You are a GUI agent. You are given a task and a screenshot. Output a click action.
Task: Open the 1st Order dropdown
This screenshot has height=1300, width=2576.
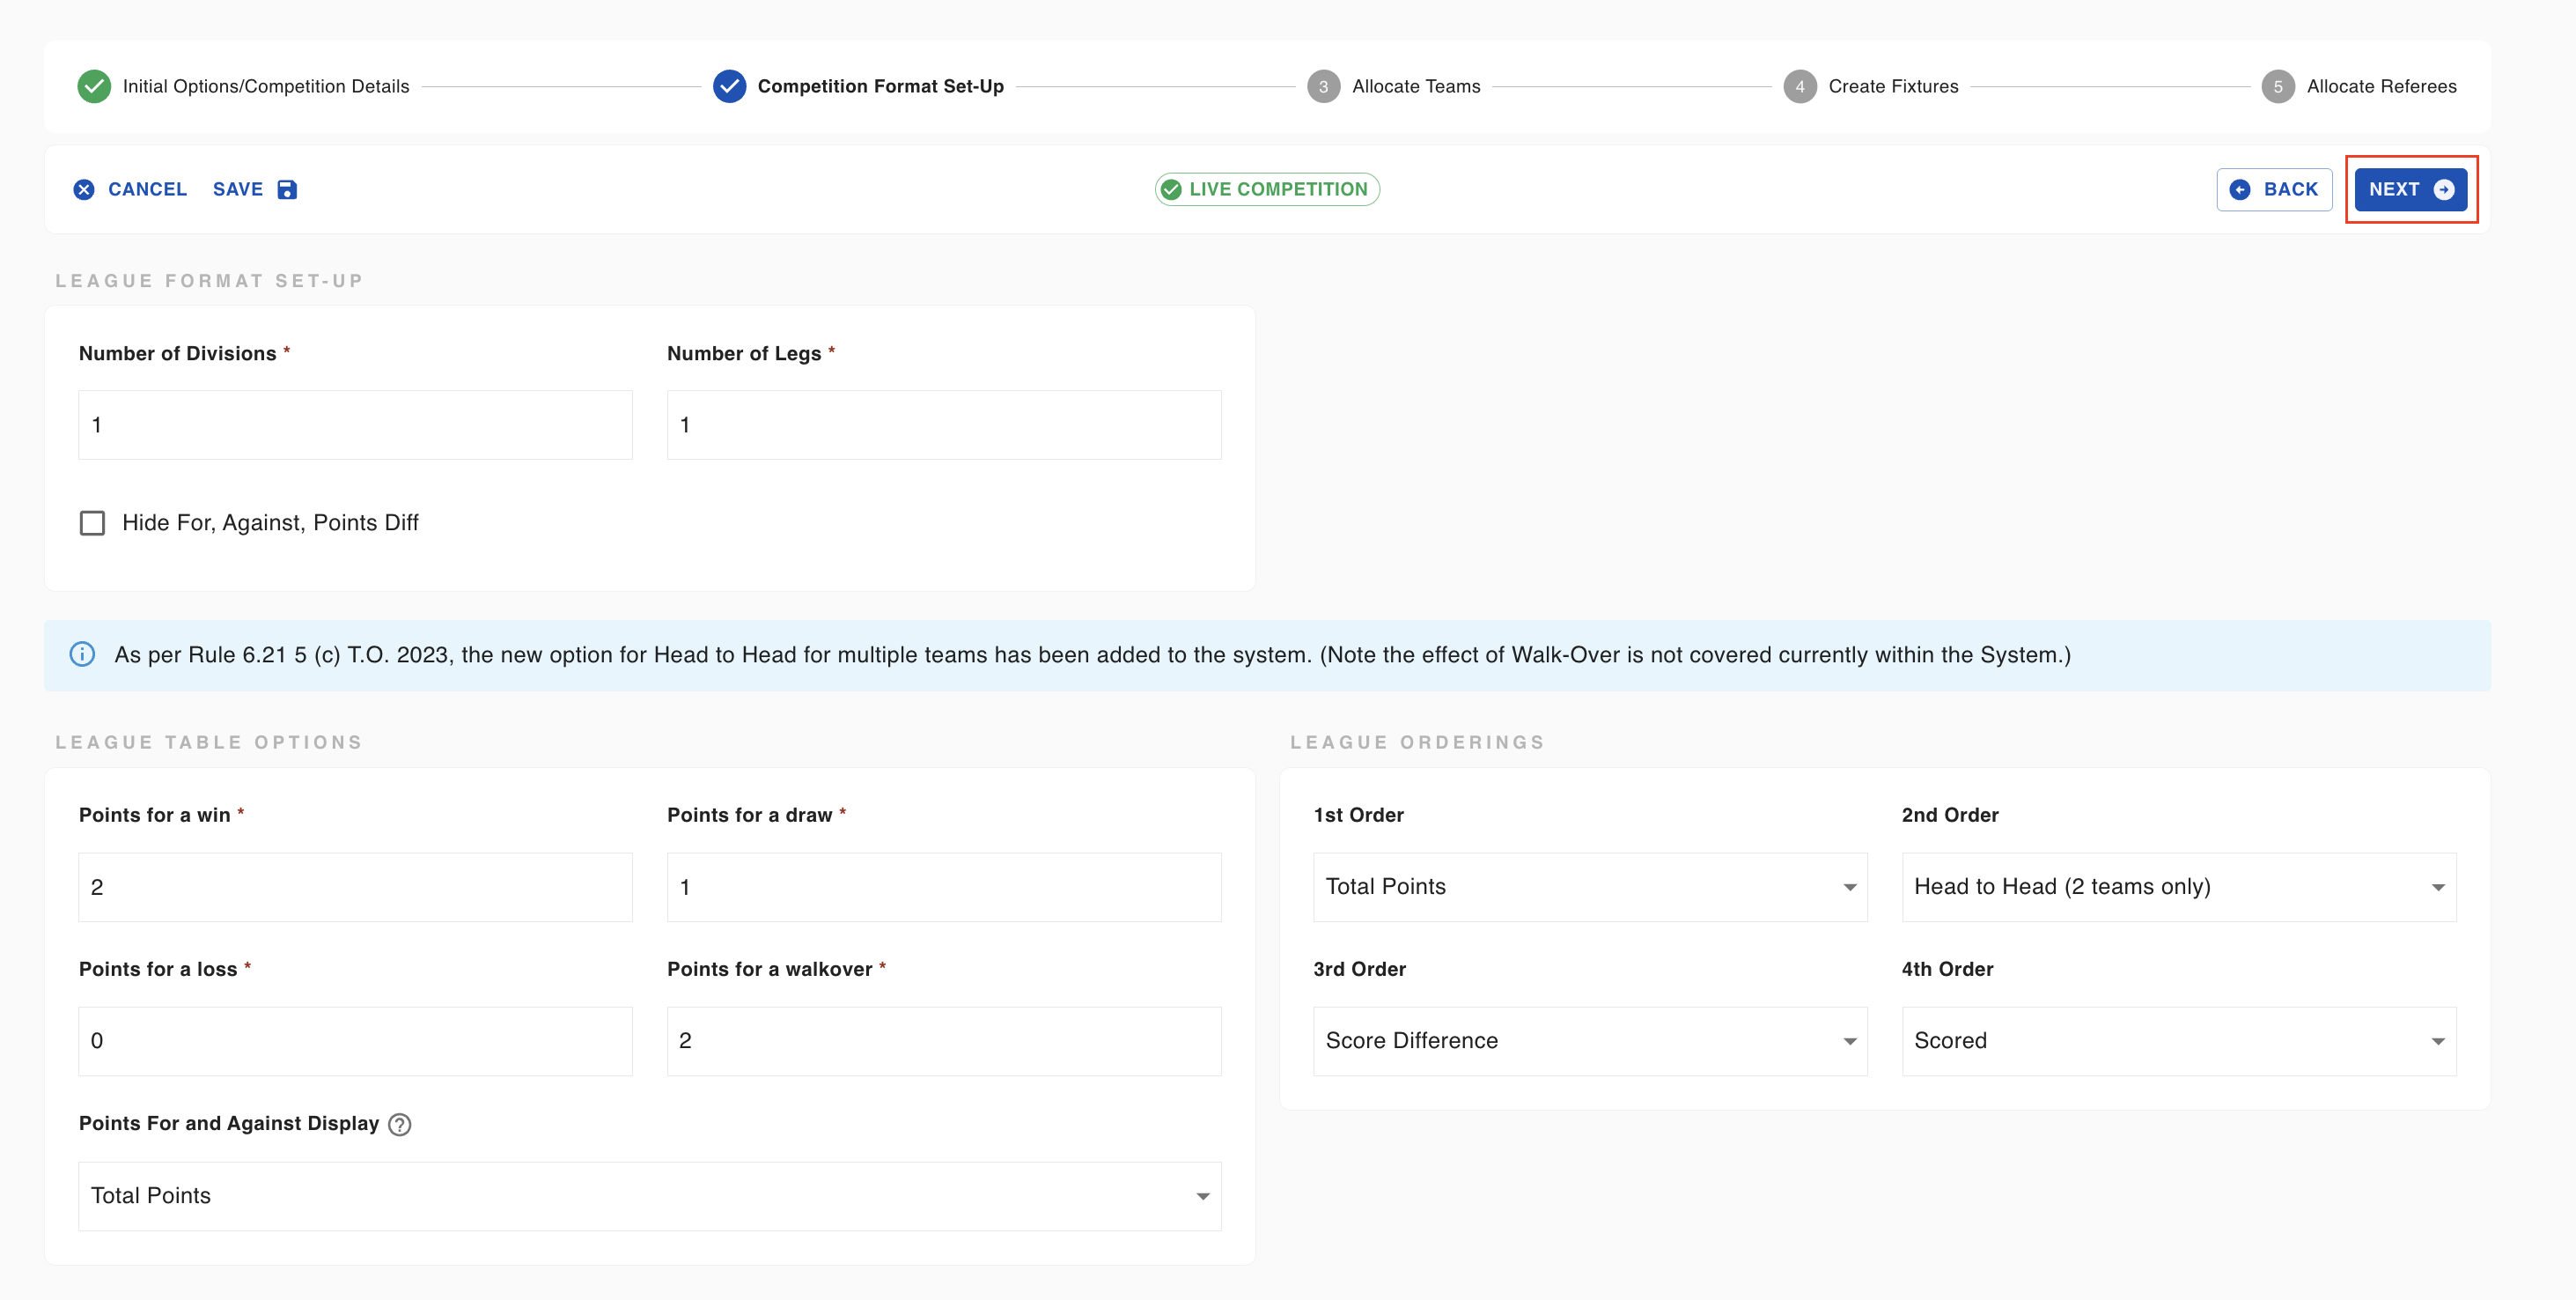(x=1589, y=887)
